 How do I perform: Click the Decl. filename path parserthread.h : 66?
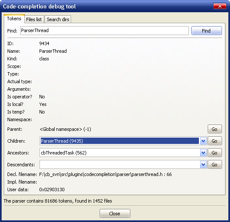pyautogui.click(x=105, y=174)
